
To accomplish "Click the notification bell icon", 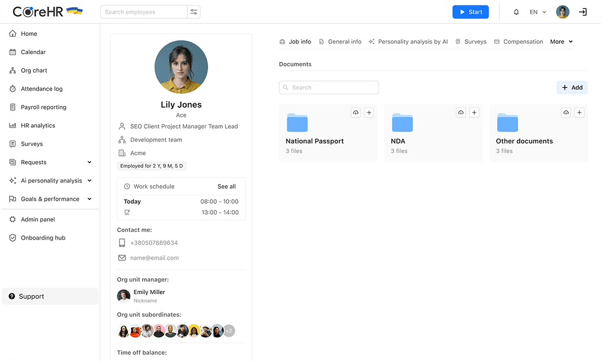I will pyautogui.click(x=516, y=12).
